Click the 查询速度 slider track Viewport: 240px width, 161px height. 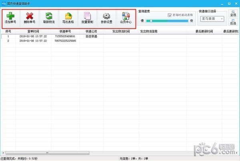point(167,21)
